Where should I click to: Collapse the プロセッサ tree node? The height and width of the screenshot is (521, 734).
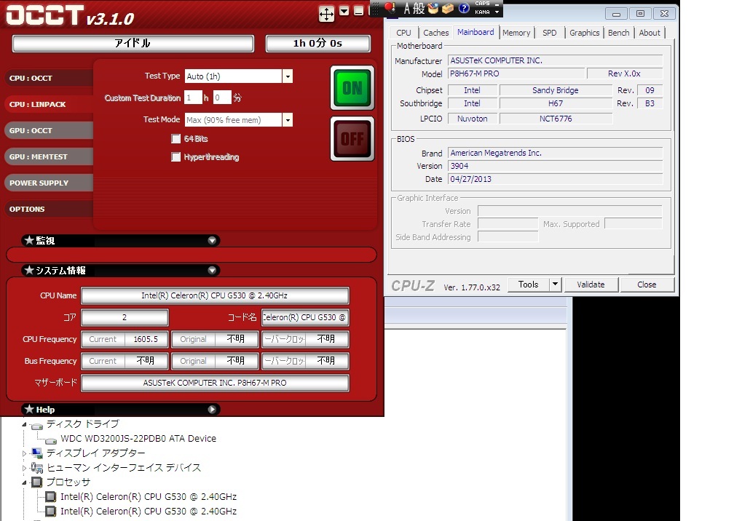tap(24, 482)
